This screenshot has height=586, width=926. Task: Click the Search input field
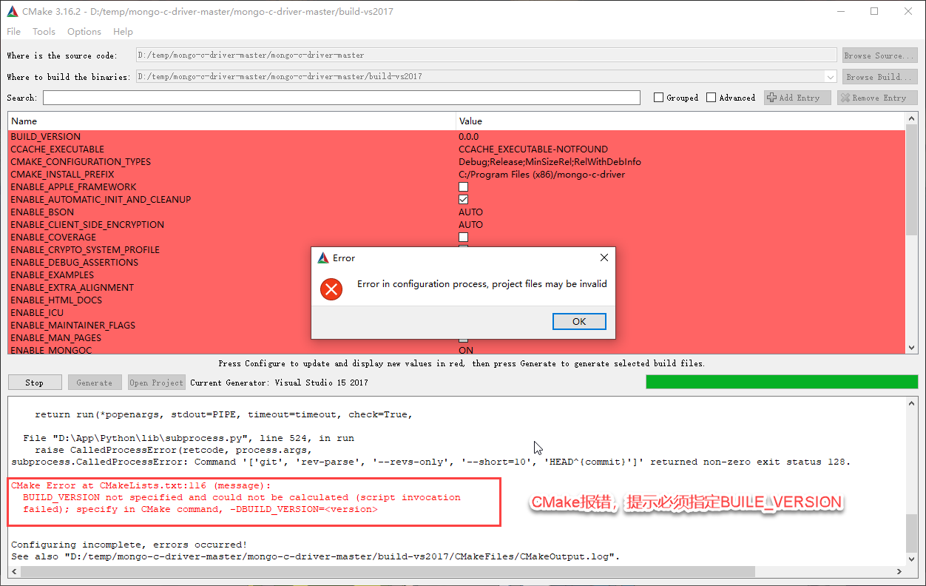pos(341,98)
